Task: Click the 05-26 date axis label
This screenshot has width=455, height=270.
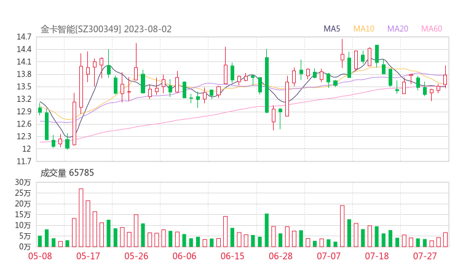Action: (x=136, y=256)
